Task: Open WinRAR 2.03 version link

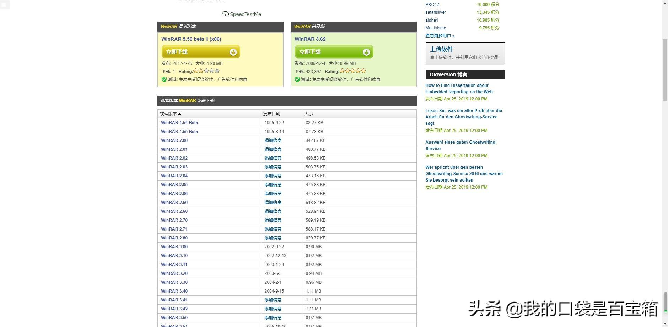Action: pyautogui.click(x=174, y=167)
